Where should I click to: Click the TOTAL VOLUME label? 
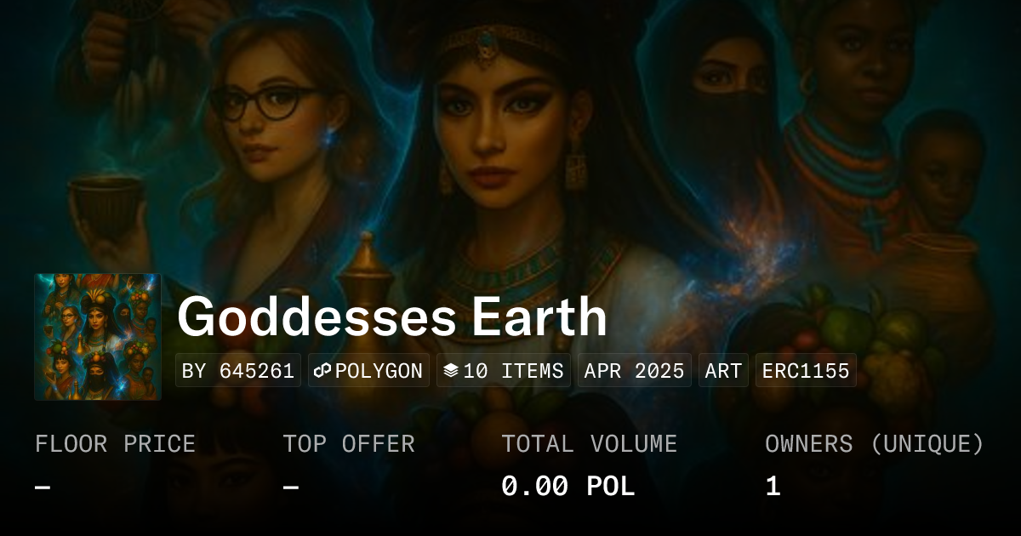[x=589, y=444]
